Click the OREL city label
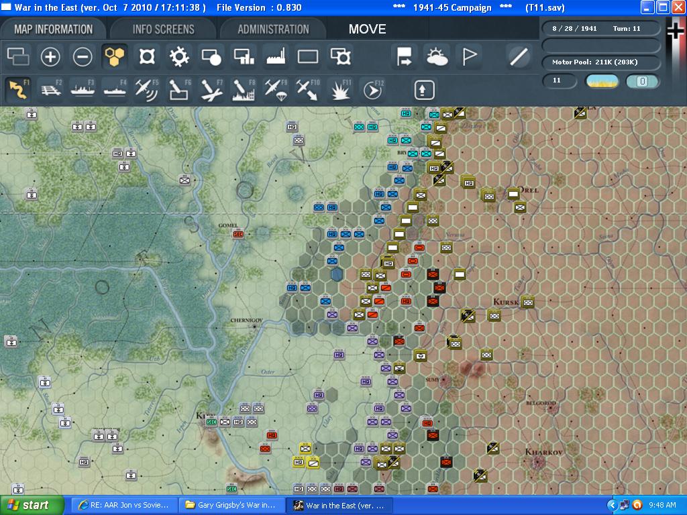 (x=529, y=190)
